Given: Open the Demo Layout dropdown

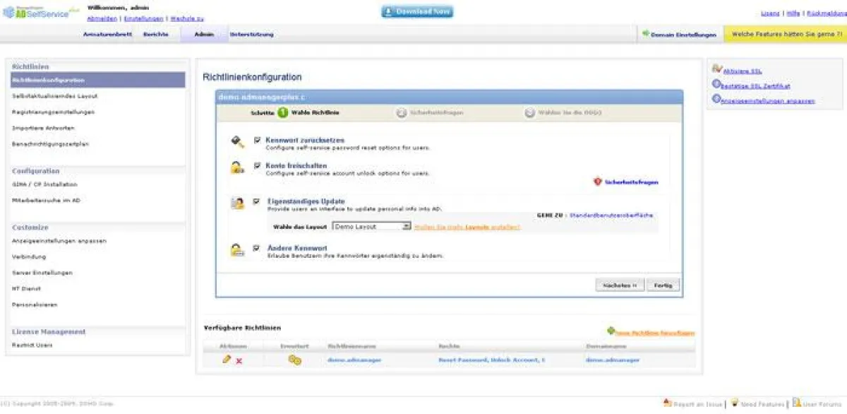Looking at the screenshot, I should point(372,226).
